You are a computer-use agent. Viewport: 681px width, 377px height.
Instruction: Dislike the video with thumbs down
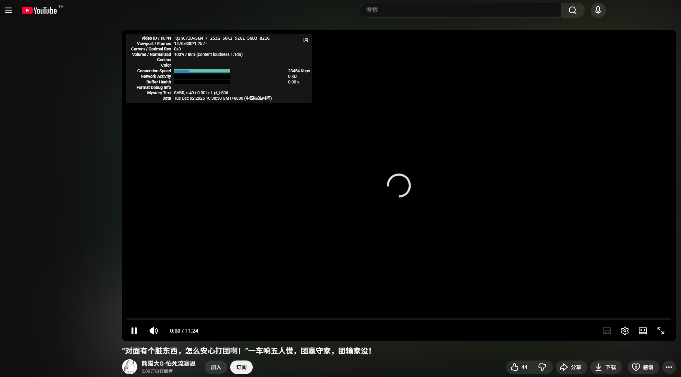click(x=542, y=367)
